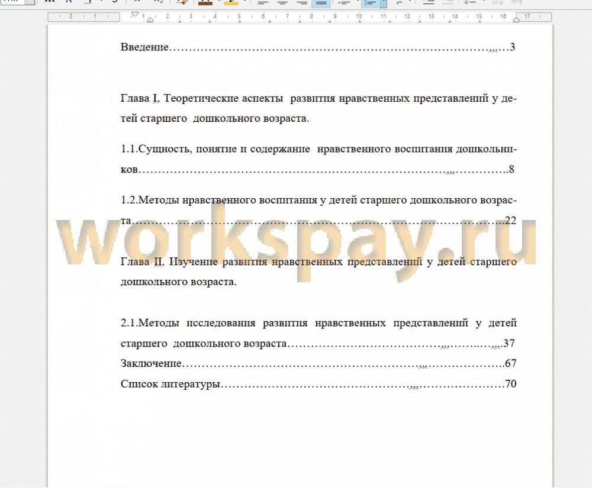This screenshot has width=592, height=488.
Task: Click page number 3 after Введение
Action: point(512,47)
